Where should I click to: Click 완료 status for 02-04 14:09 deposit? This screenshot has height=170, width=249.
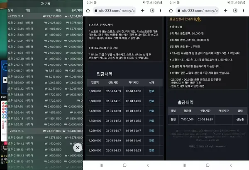[x=151, y=91]
